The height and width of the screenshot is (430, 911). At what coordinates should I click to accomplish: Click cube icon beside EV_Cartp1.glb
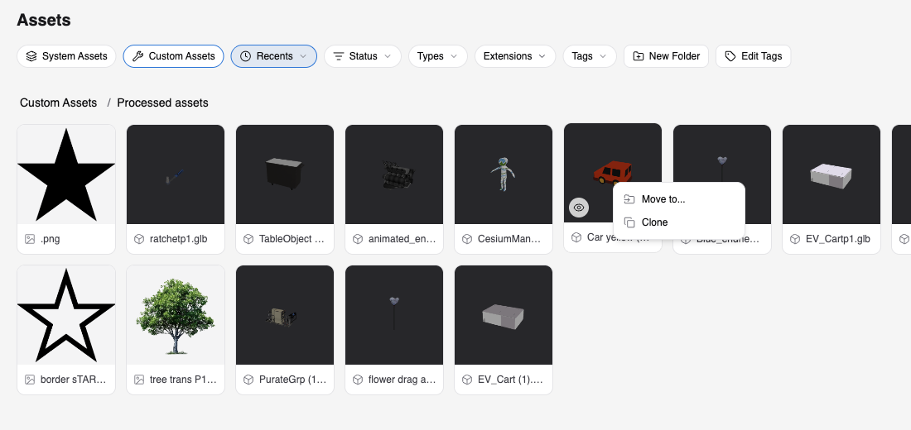(x=795, y=239)
